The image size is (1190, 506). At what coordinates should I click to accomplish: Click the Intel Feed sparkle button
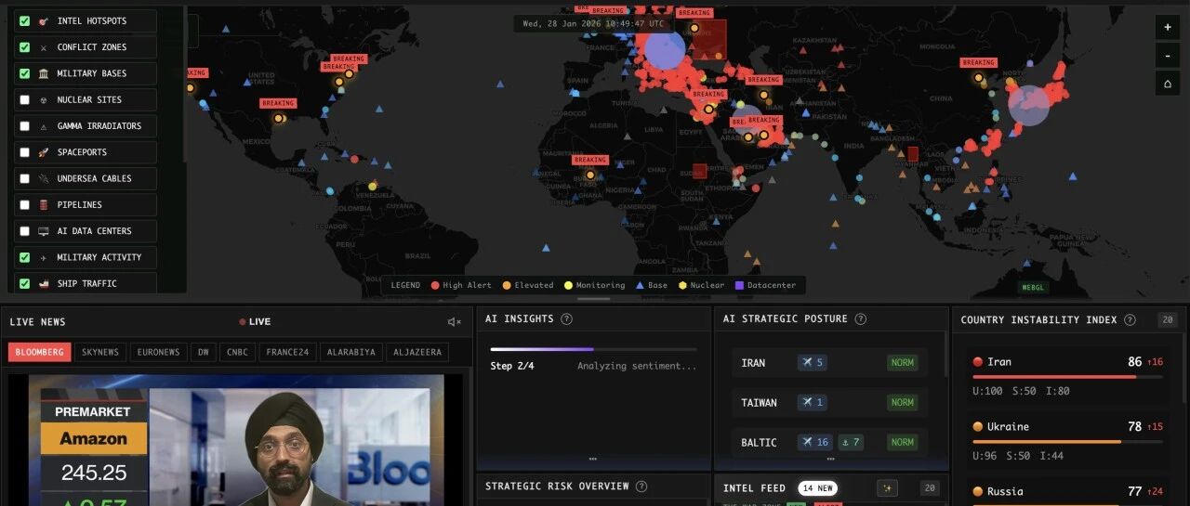[x=888, y=488]
